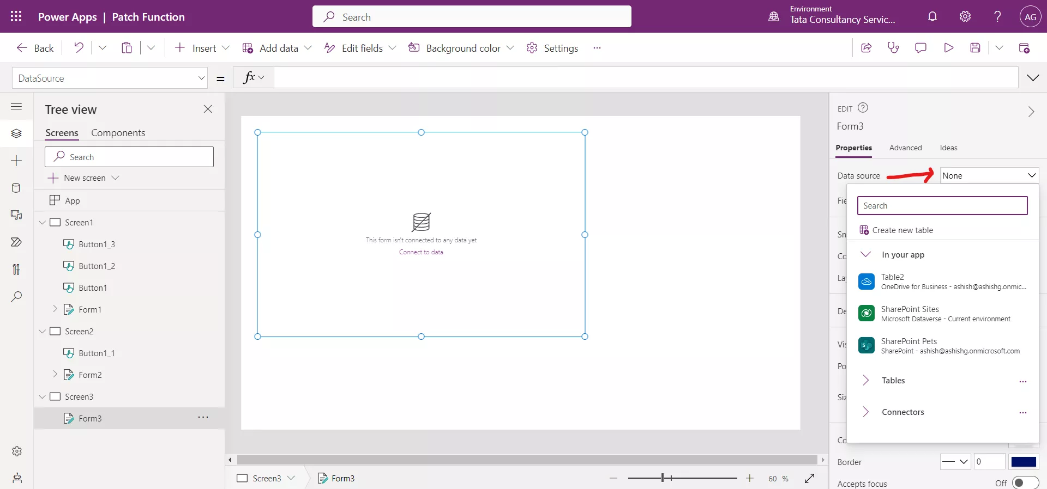Click the dark blue border color swatch
The image size is (1047, 489).
click(1024, 461)
